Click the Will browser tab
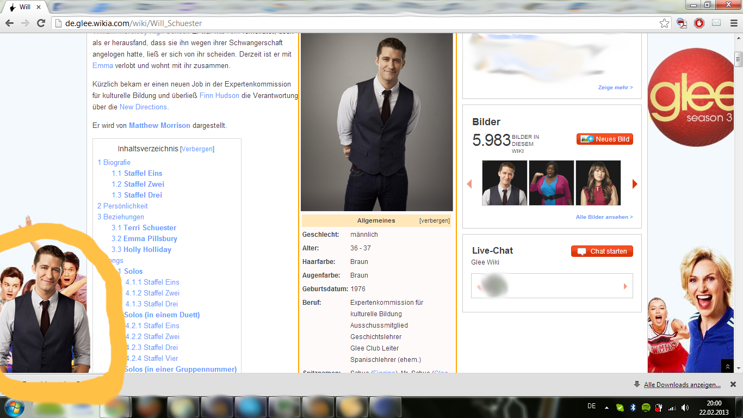The width and height of the screenshot is (743, 418). (x=25, y=7)
